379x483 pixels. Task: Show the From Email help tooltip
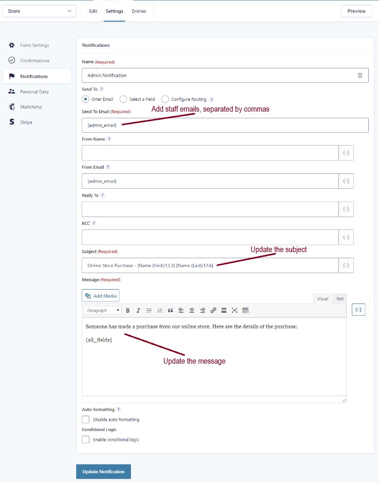[x=108, y=167]
